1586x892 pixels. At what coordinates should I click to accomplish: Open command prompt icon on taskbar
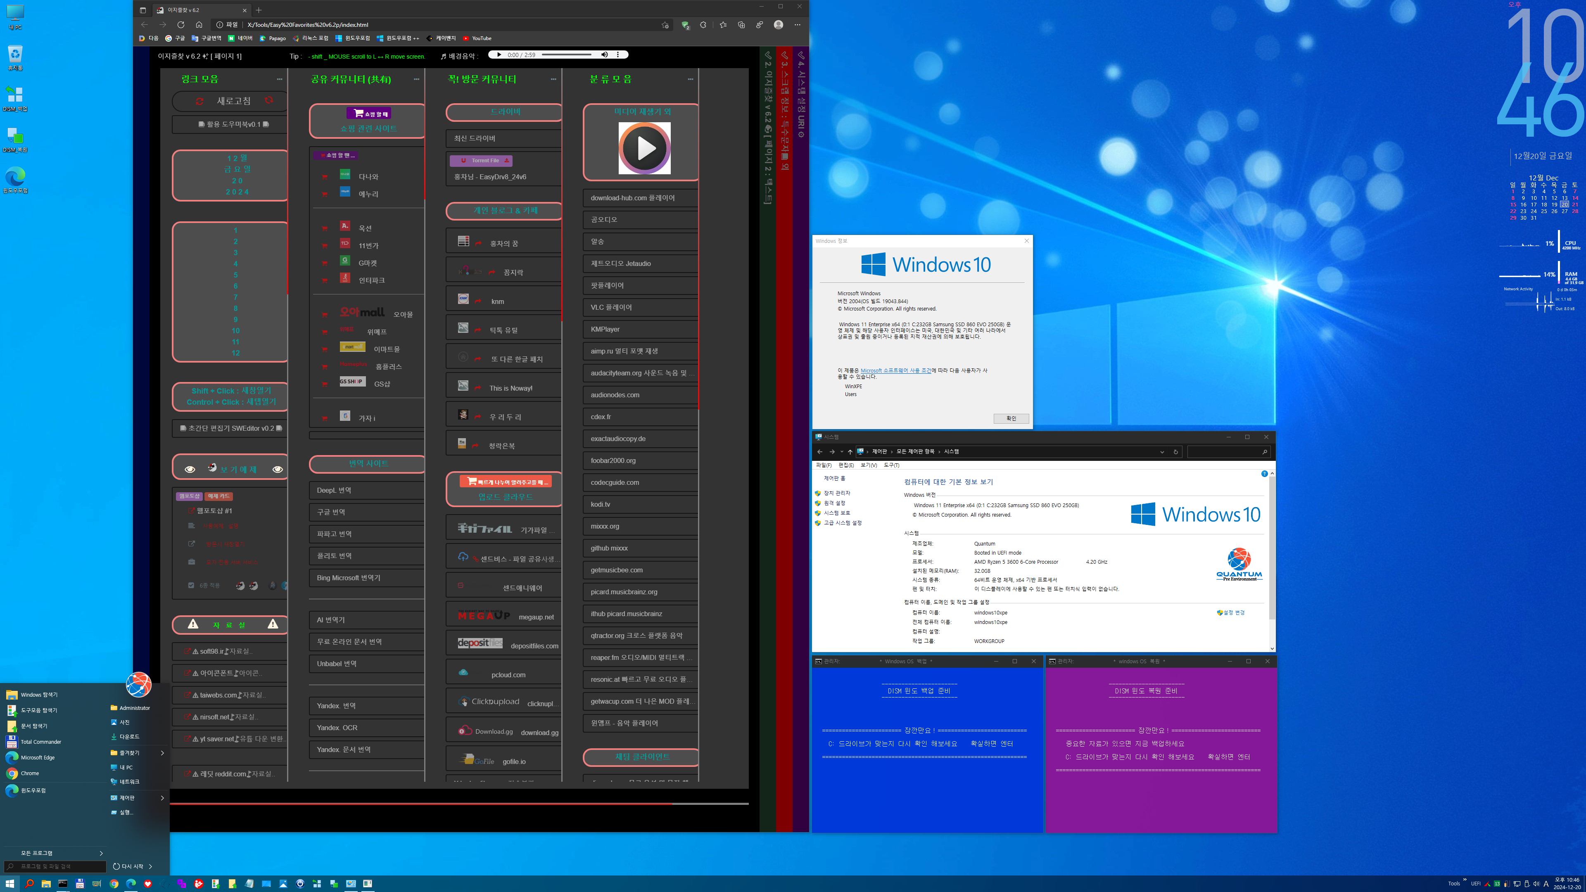tap(63, 883)
